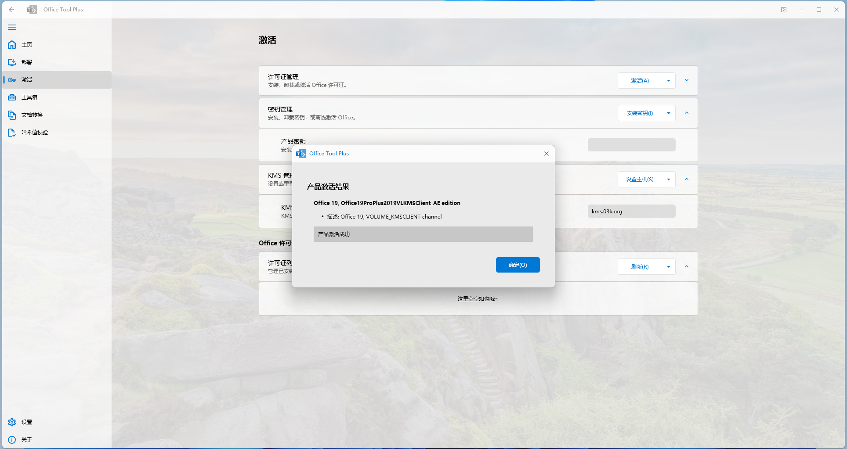The image size is (847, 449).
Task: Click the hash check icon 哈希值校验
Action: pyautogui.click(x=12, y=133)
